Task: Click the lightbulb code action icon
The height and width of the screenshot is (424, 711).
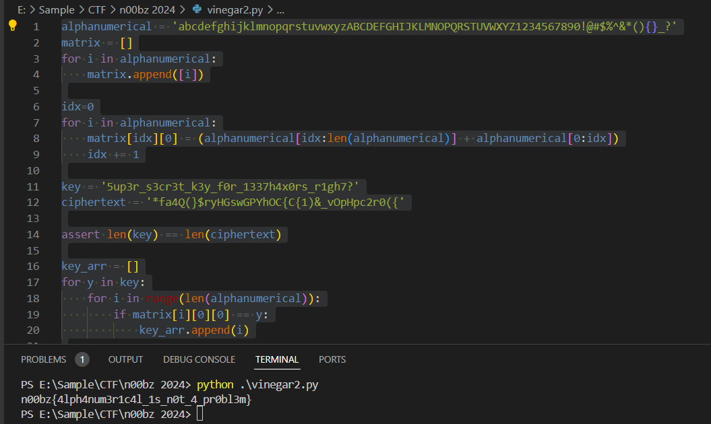Action: [x=13, y=26]
